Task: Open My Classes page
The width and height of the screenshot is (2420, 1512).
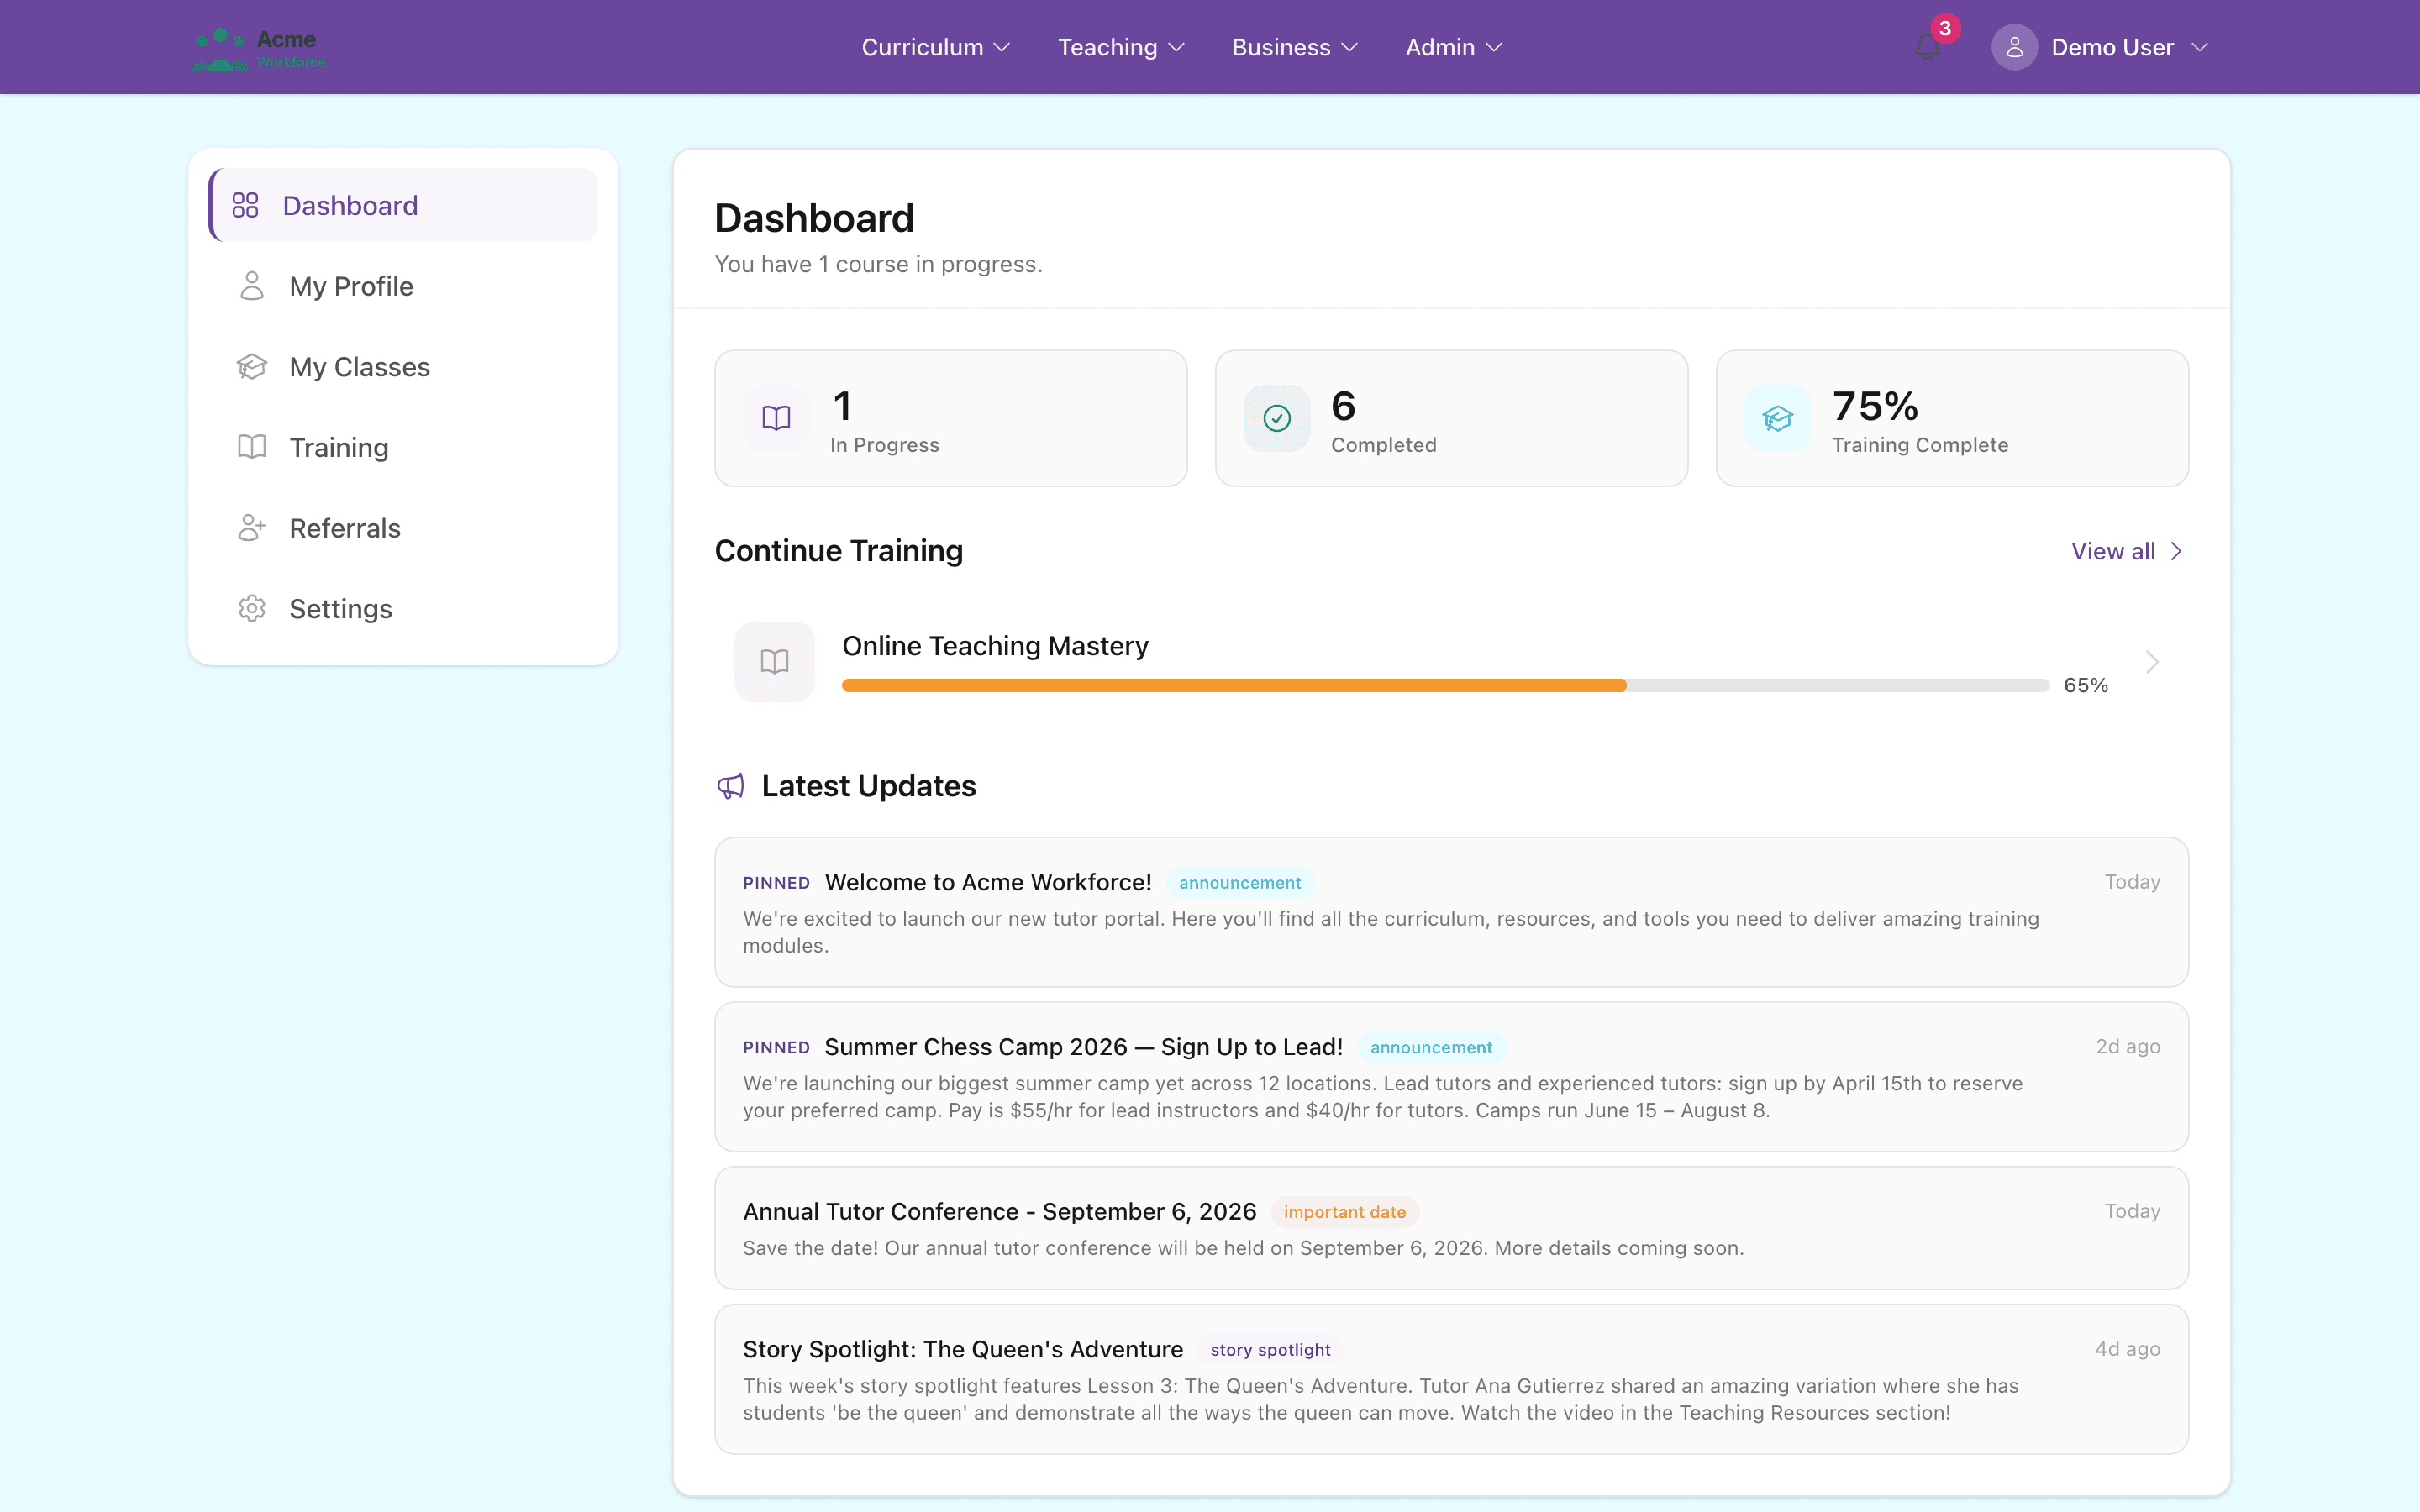Action: [x=404, y=367]
